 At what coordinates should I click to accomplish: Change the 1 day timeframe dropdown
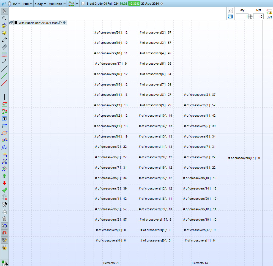coord(40,4)
